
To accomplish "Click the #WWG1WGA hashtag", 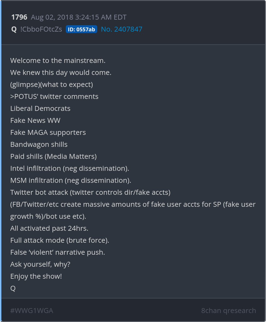I will pos(32,311).
